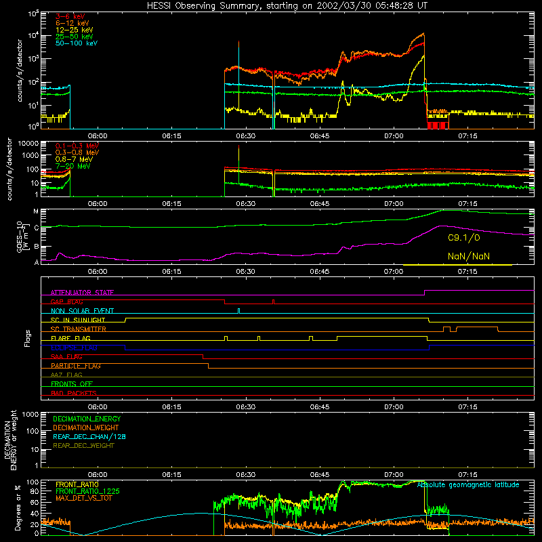Select the REAR_DEC_WEIGHT legend label

click(x=83, y=446)
